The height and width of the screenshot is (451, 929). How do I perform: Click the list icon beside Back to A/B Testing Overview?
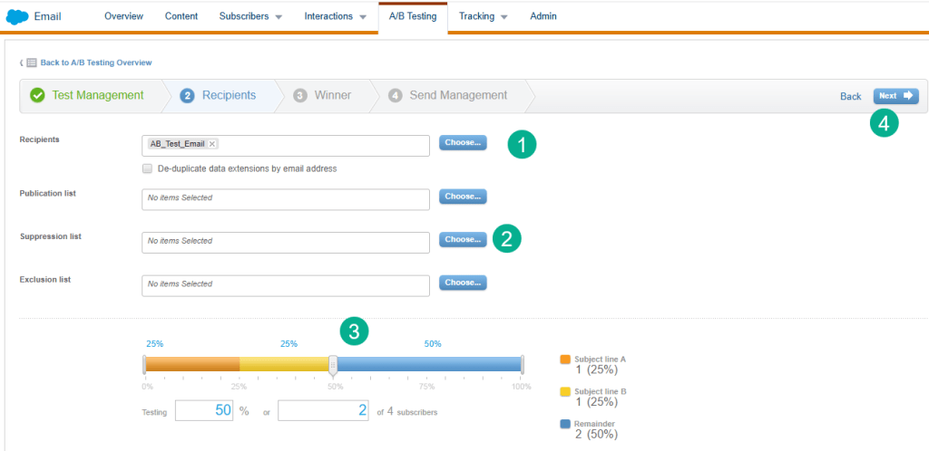pyautogui.click(x=31, y=62)
